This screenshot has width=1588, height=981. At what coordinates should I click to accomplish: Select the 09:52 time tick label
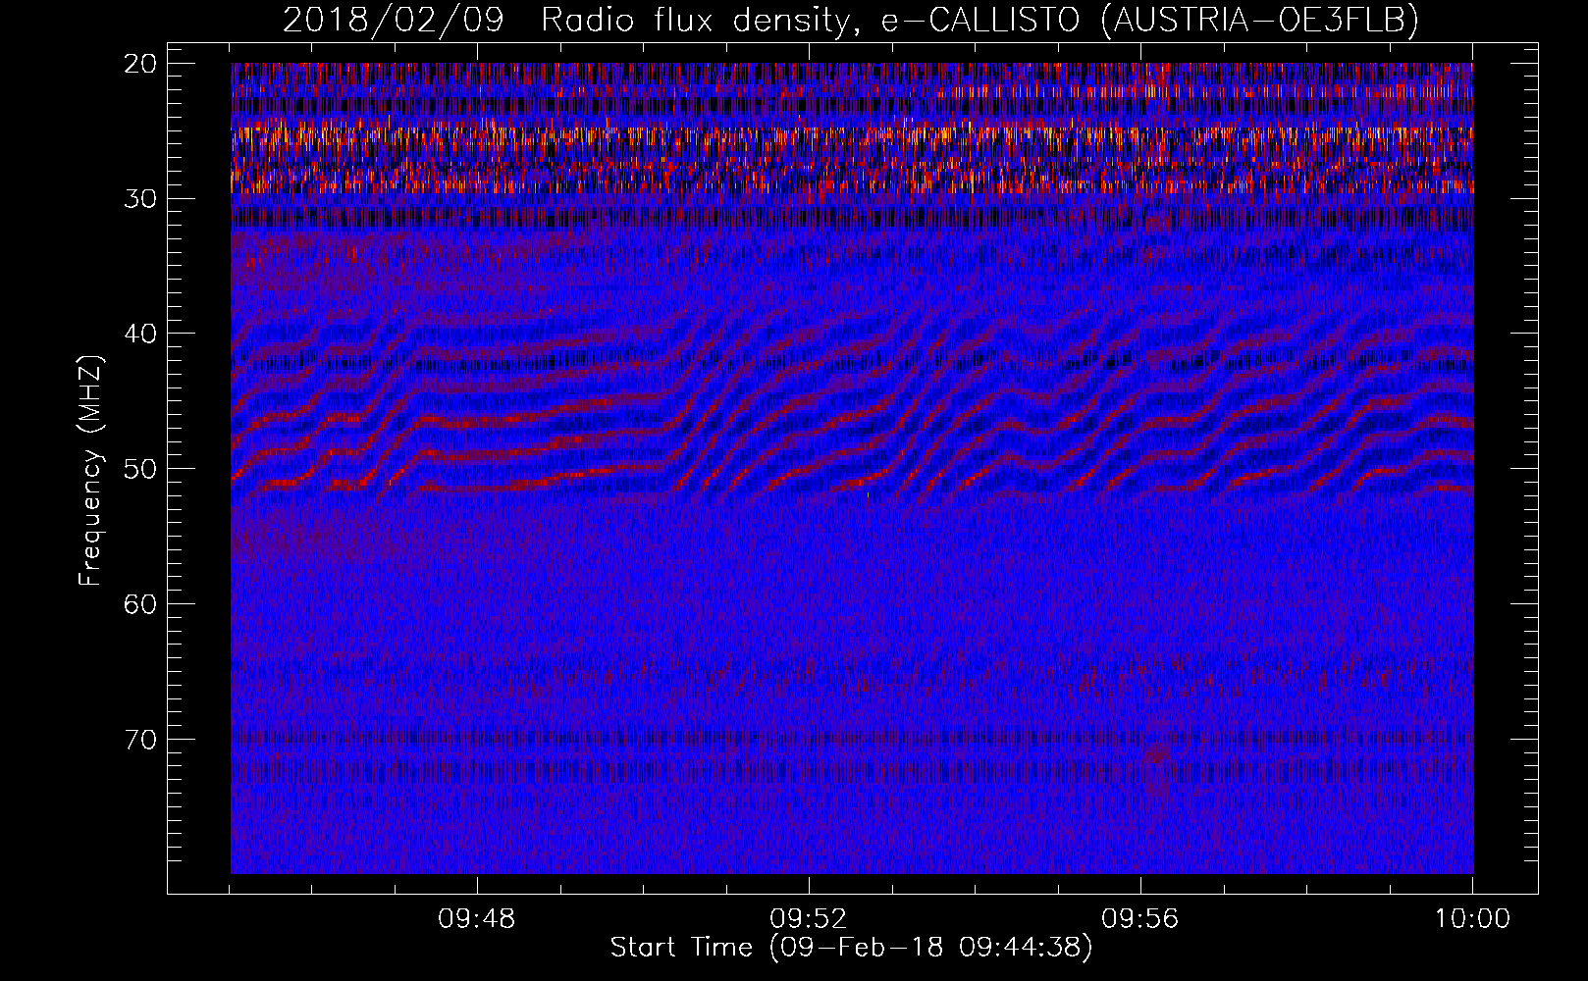point(809,919)
